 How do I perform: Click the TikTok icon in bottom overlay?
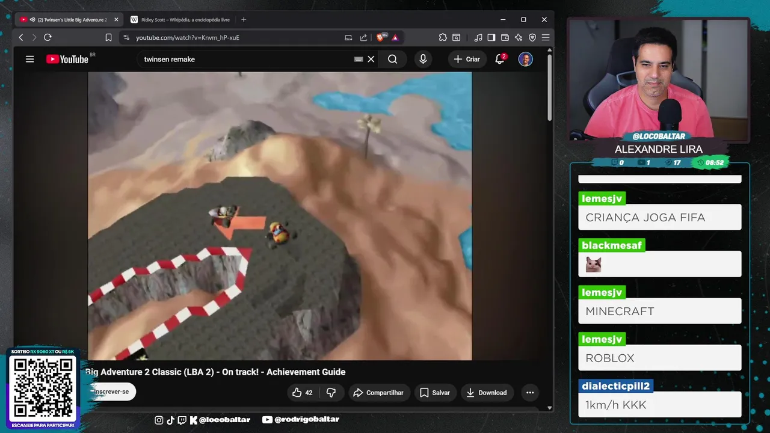tap(170, 420)
